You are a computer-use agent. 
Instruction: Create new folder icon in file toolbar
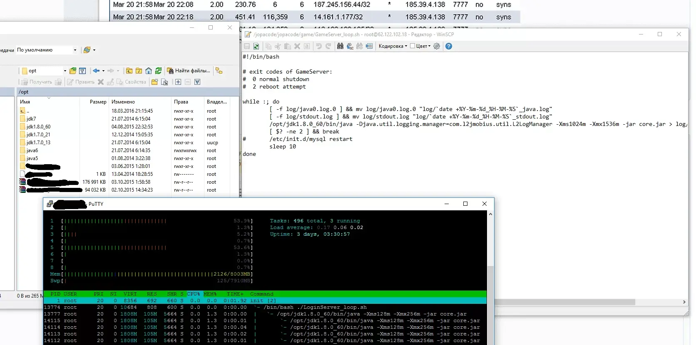(154, 82)
